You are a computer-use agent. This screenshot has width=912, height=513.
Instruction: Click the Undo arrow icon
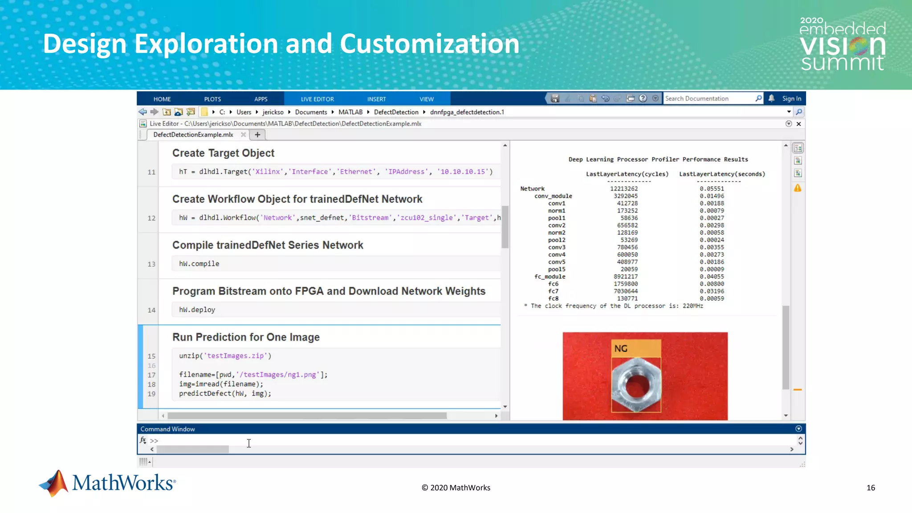[605, 98]
